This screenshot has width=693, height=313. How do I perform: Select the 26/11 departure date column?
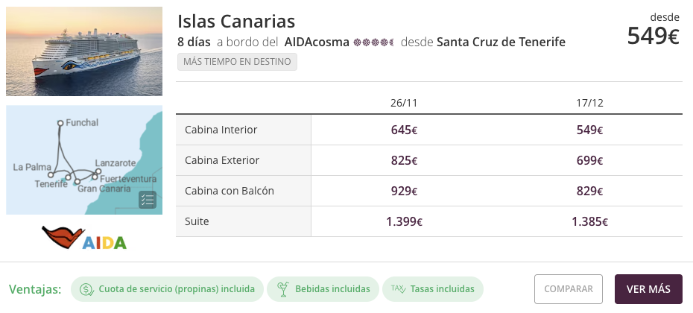click(x=404, y=103)
